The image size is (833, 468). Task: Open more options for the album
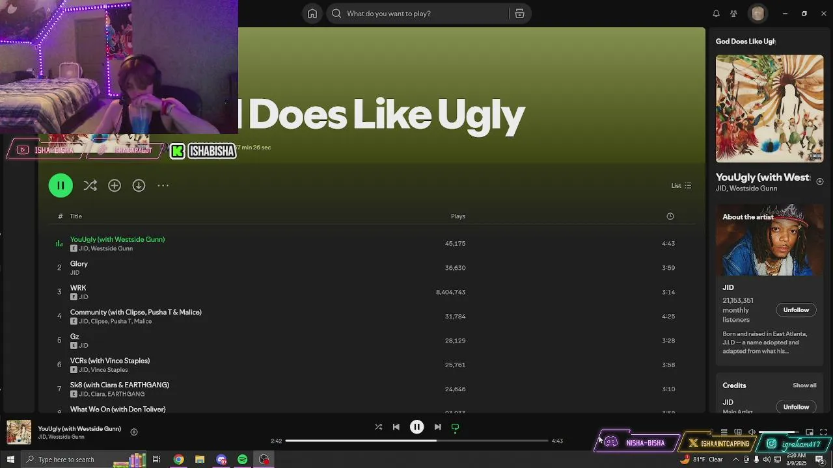click(163, 186)
